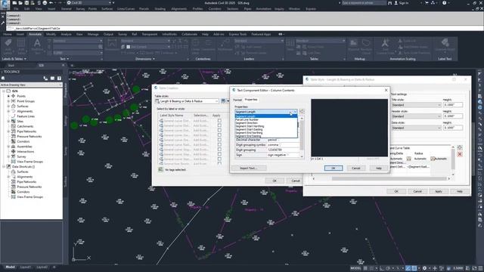Choose Segment End Northing from the list
Screen dimensions: 484x272
(249, 133)
